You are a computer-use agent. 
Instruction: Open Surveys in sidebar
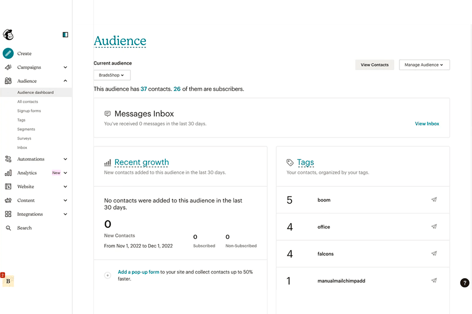click(24, 138)
